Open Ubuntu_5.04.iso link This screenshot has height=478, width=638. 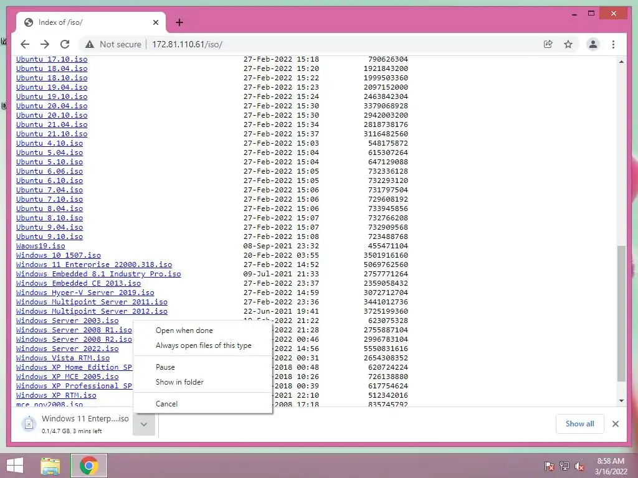(x=49, y=153)
